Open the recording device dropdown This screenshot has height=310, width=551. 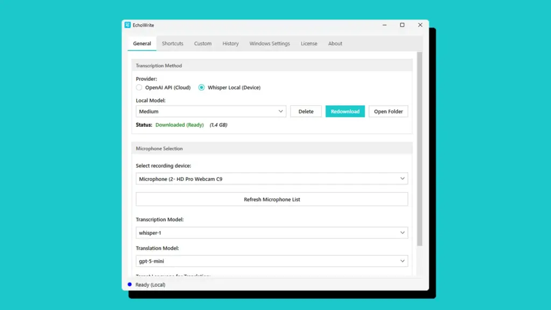[272, 178]
